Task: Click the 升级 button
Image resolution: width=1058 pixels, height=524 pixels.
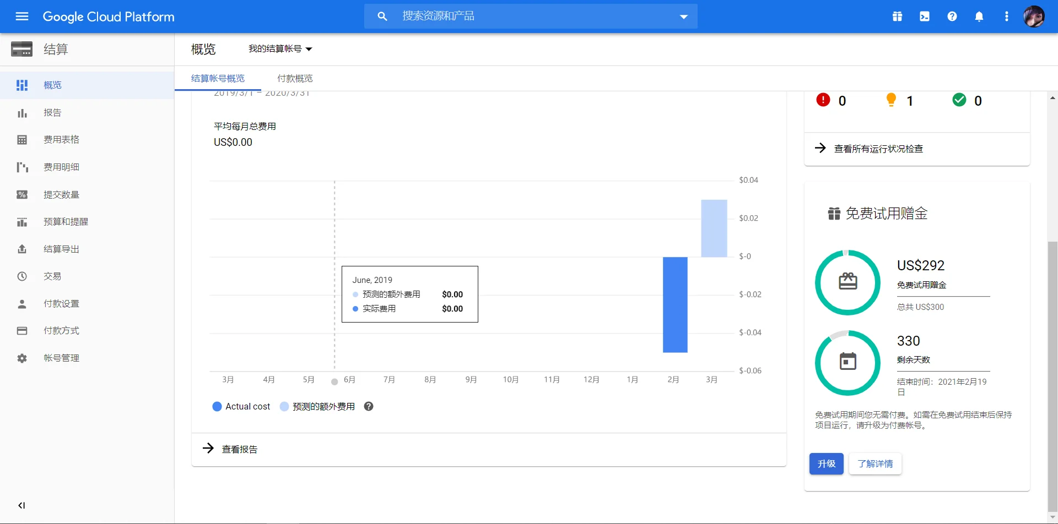Action: [826, 464]
